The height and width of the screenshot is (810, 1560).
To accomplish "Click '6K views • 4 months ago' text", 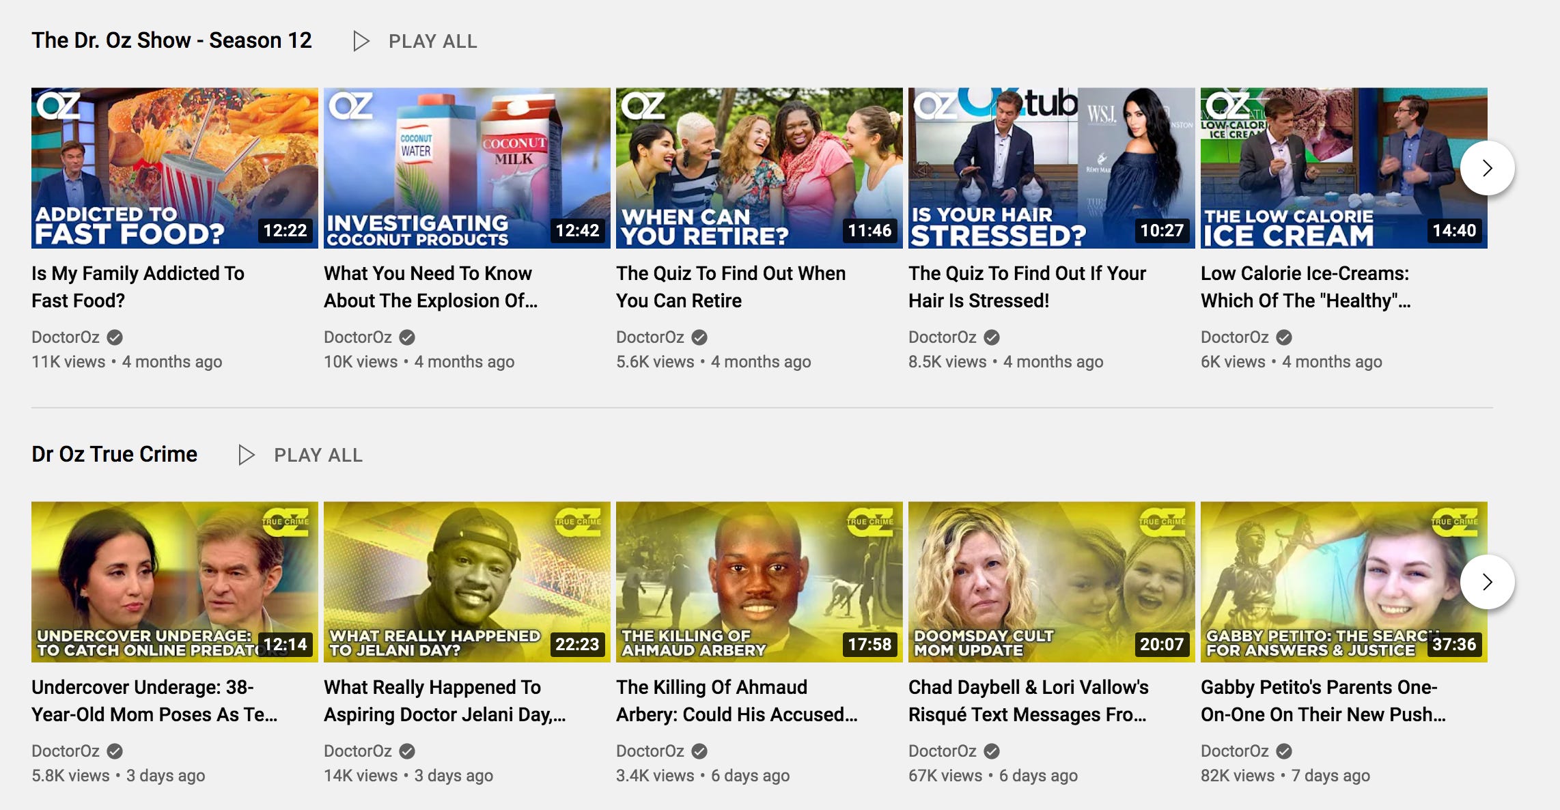I will 1292,362.
